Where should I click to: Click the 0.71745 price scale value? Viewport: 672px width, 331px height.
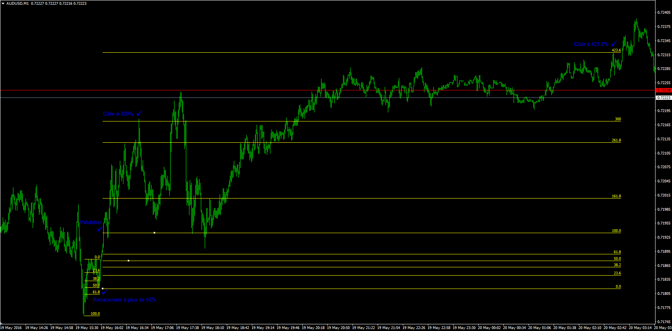664,322
